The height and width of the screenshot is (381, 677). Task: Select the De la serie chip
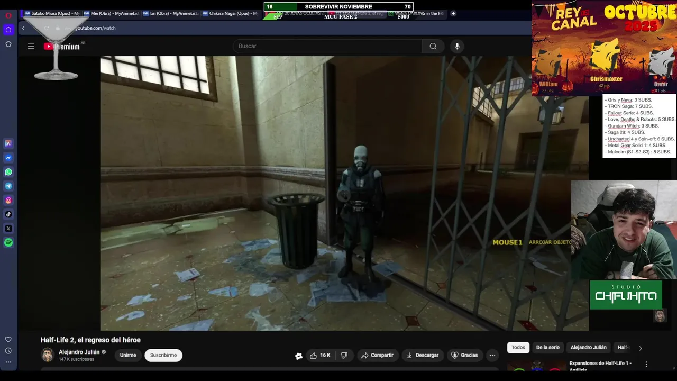click(547, 347)
